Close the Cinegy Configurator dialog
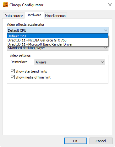The height and width of the screenshot is (147, 115). click(x=110, y=5)
